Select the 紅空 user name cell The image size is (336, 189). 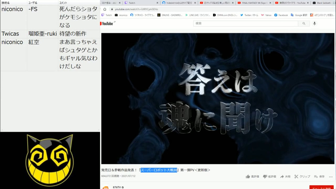42,55
